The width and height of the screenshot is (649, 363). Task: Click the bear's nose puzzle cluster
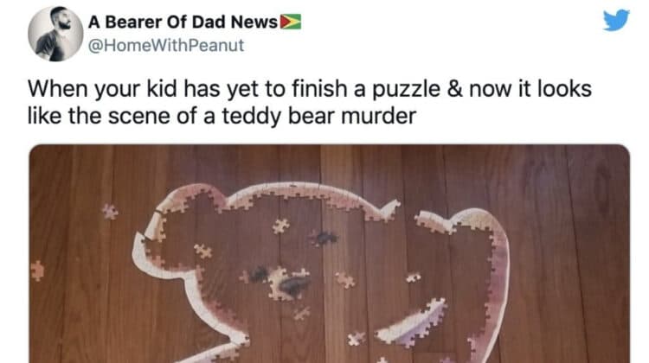289,283
